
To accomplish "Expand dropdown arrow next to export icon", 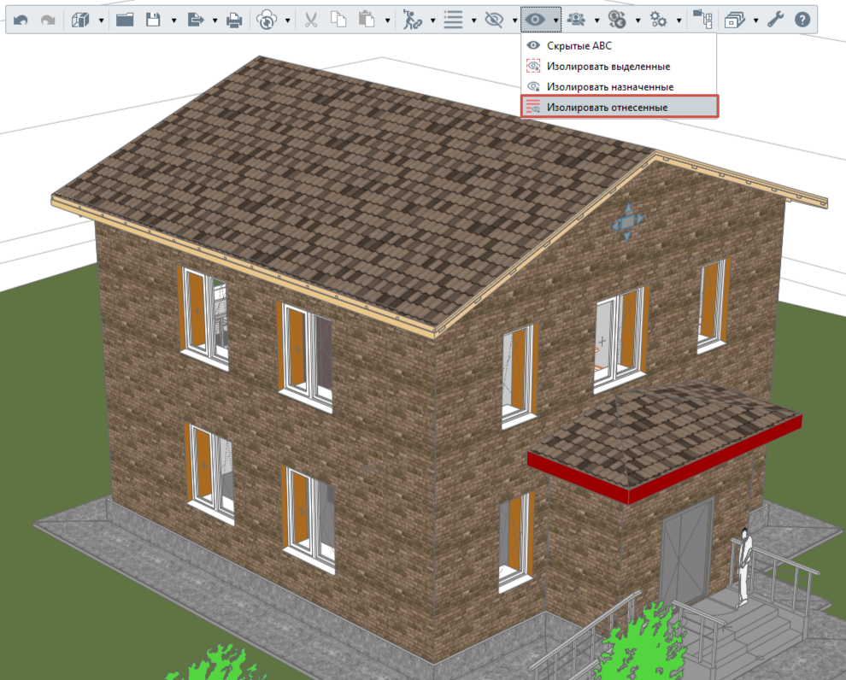I will pos(214,21).
